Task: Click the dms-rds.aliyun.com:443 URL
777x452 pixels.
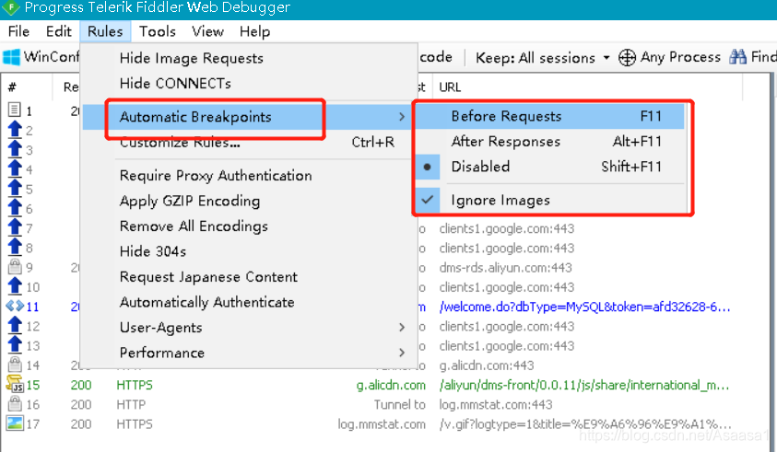Action: [505, 267]
